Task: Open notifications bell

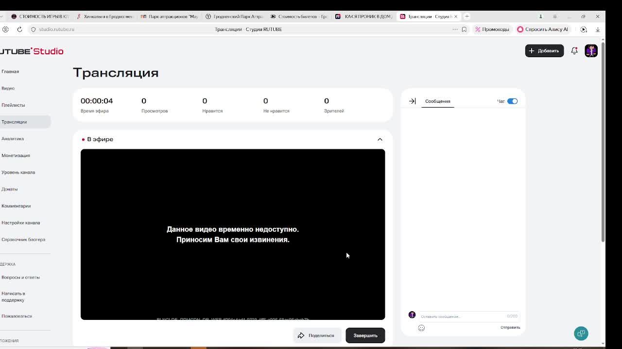Action: point(574,51)
